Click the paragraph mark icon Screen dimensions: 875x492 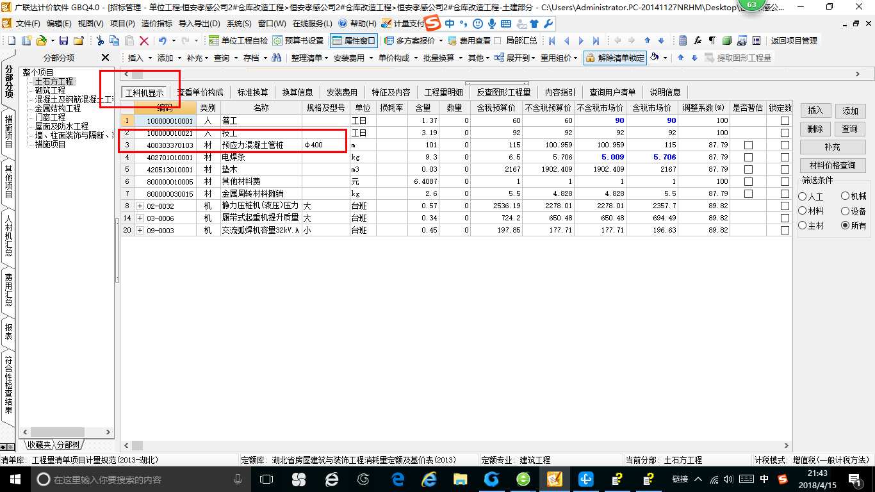[712, 40]
